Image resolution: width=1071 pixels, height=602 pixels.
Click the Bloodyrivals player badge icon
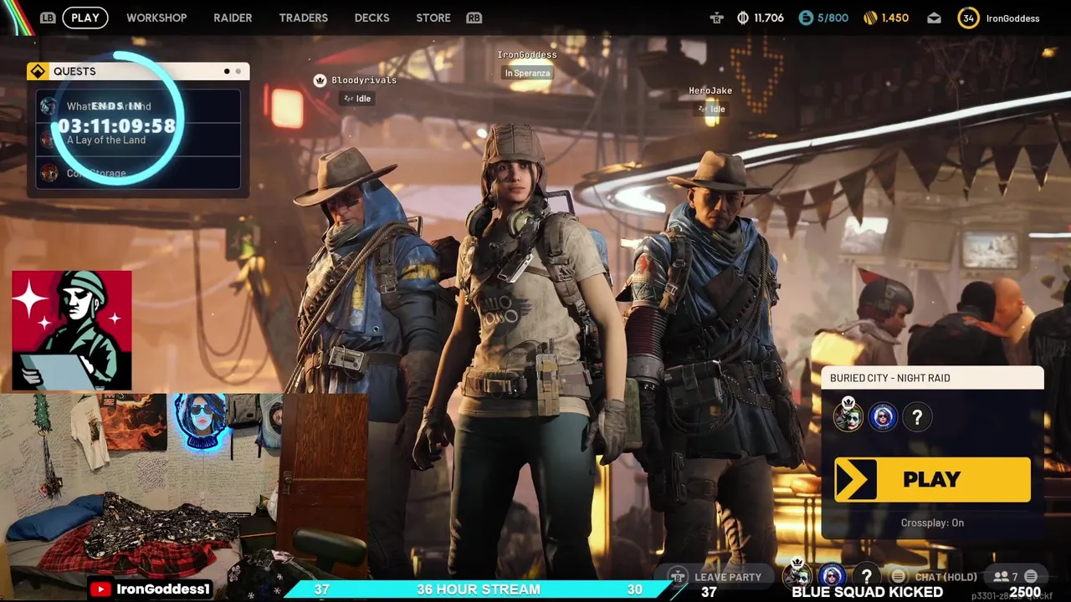(x=320, y=80)
